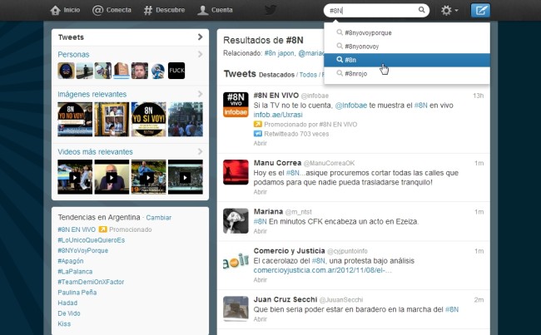Open comercioyjusticia.com.ar article link
Image resolution: width=541 pixels, height=335 pixels.
[323, 270]
